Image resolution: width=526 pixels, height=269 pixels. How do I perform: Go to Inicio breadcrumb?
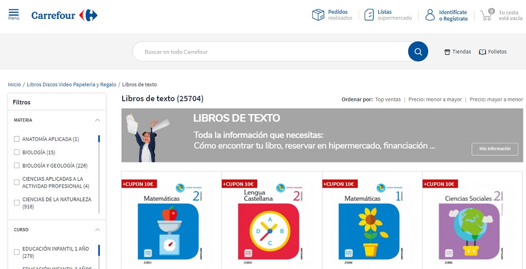point(14,85)
